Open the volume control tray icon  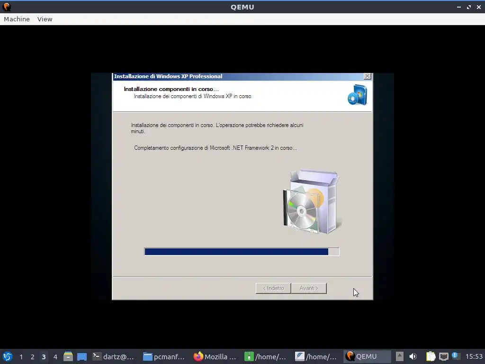(x=413, y=356)
